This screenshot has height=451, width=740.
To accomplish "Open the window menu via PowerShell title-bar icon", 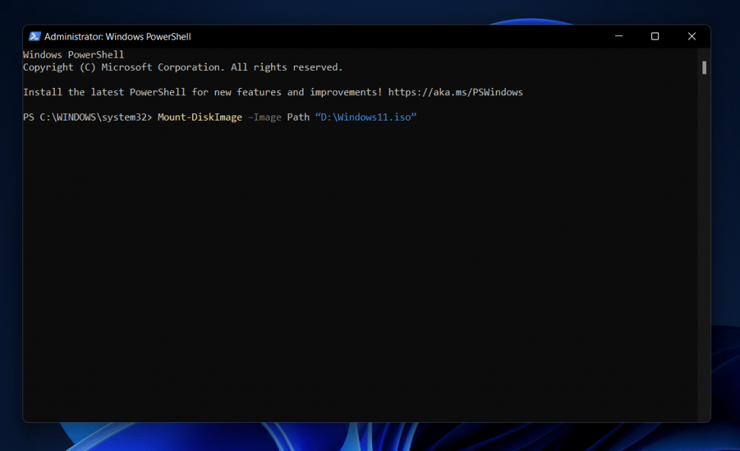I will 35,35.
